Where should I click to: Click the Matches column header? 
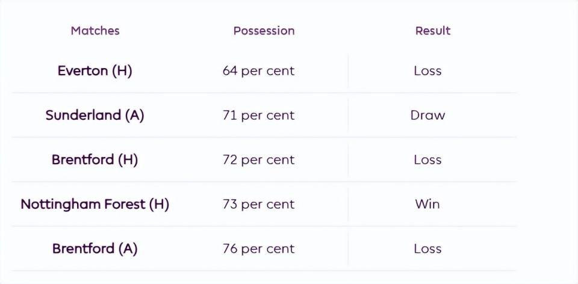[x=95, y=31]
